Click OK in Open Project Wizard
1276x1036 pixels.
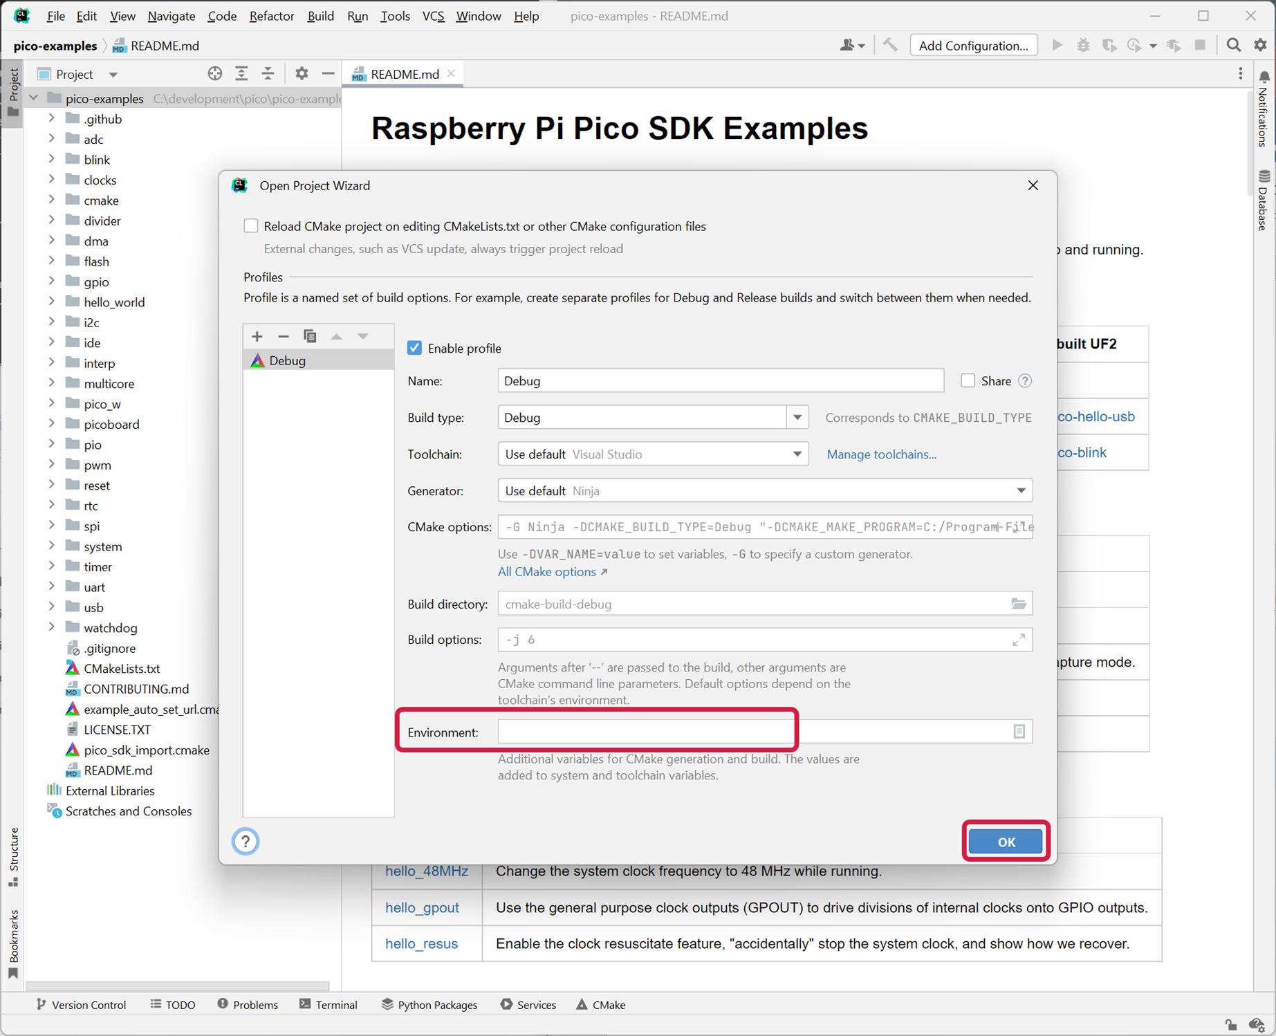[x=1006, y=842]
